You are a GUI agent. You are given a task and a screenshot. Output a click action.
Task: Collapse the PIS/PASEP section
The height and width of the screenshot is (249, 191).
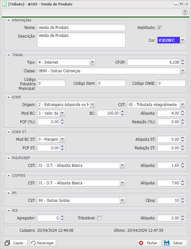pos(9,158)
